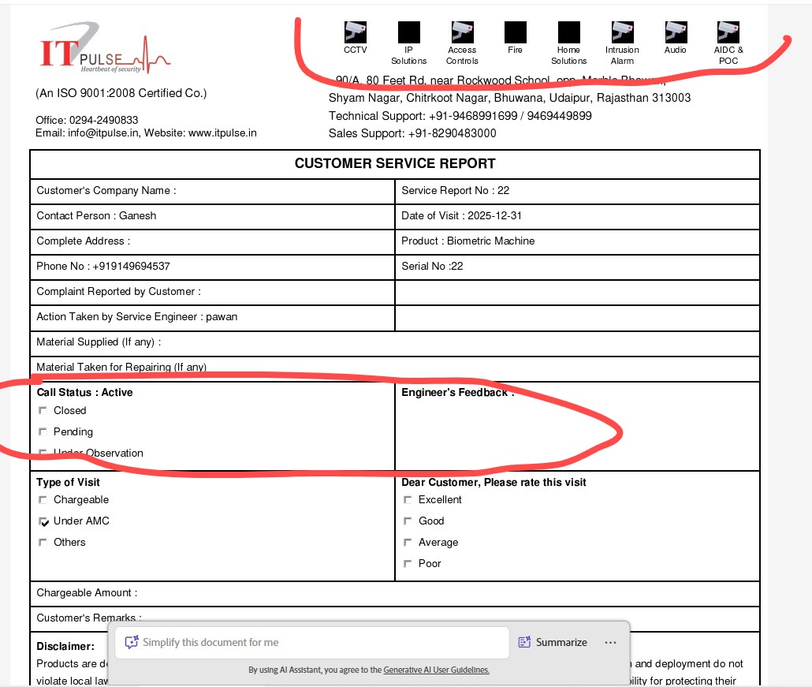Tick the Pending call status checkbox

point(43,431)
